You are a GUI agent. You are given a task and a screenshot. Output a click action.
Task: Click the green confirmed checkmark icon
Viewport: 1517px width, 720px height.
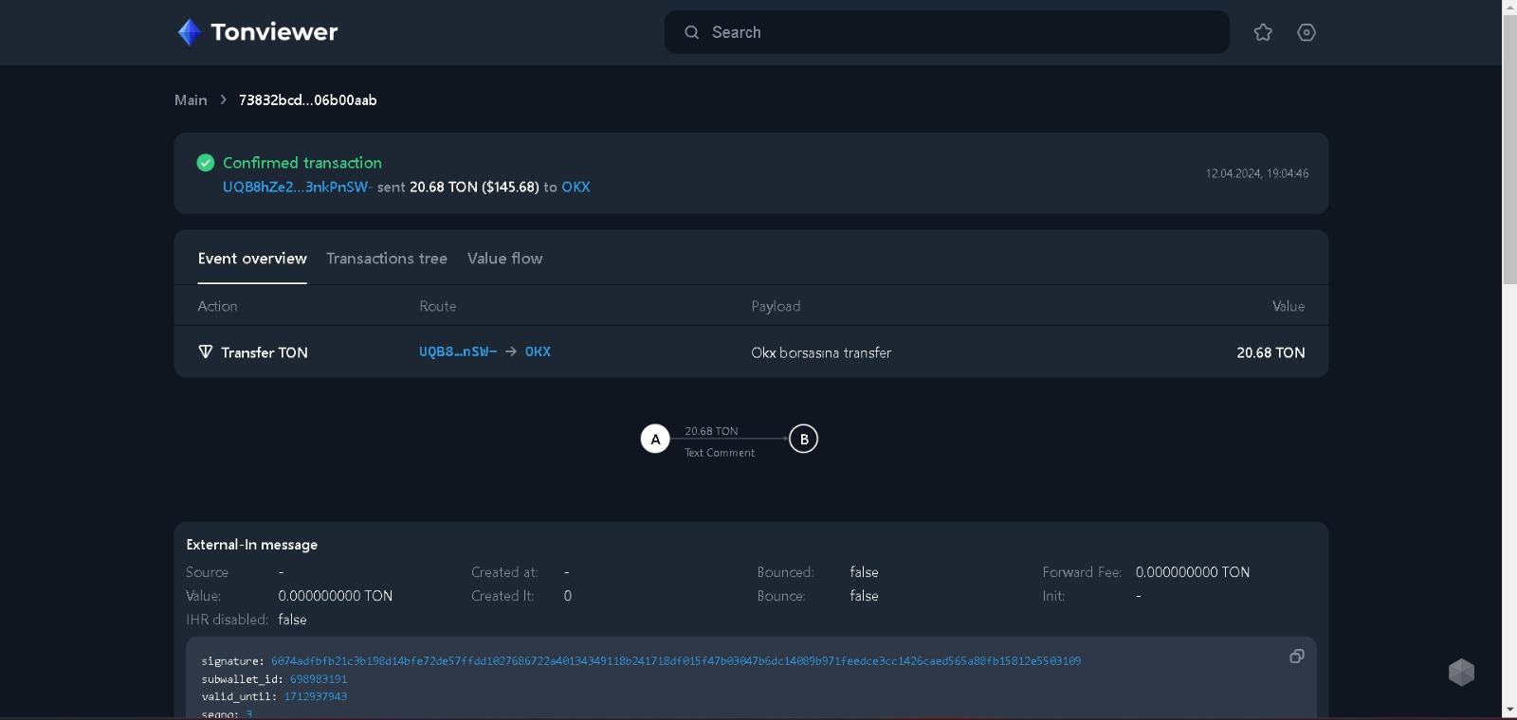pos(206,163)
